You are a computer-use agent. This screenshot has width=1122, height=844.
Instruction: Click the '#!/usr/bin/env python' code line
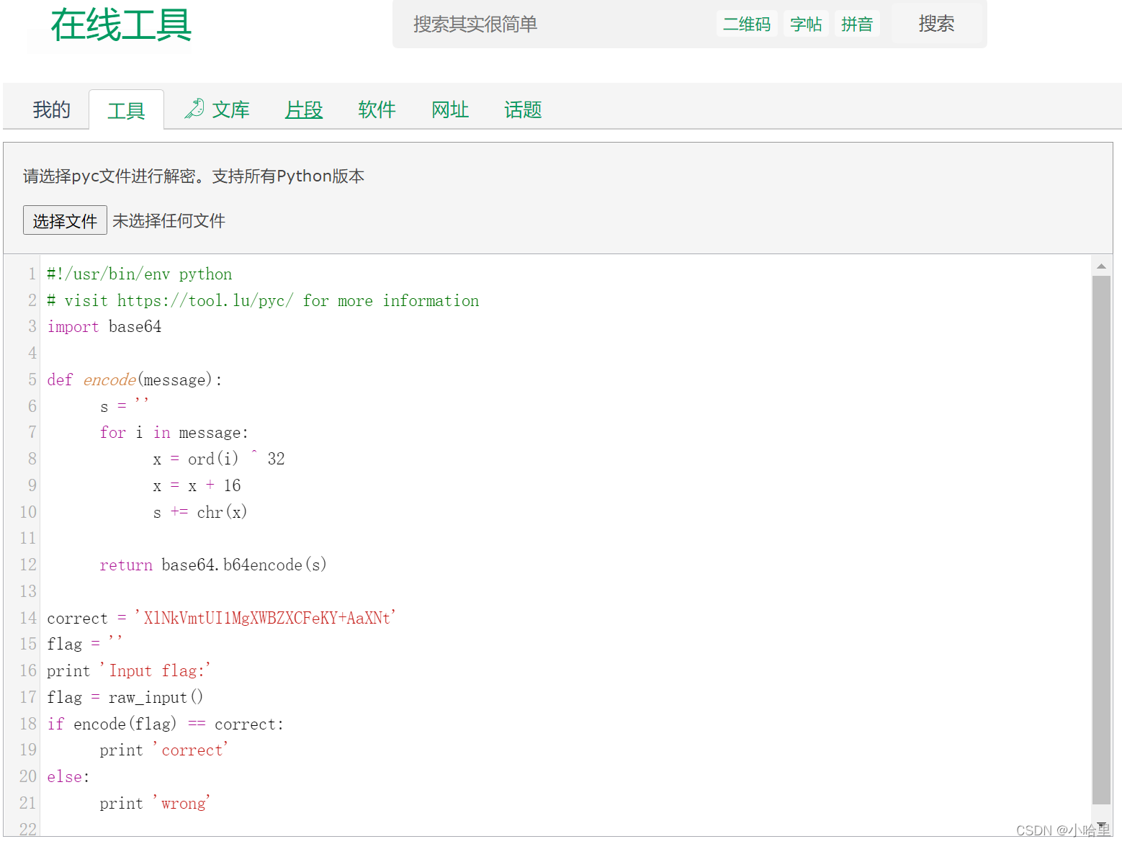pos(140,274)
